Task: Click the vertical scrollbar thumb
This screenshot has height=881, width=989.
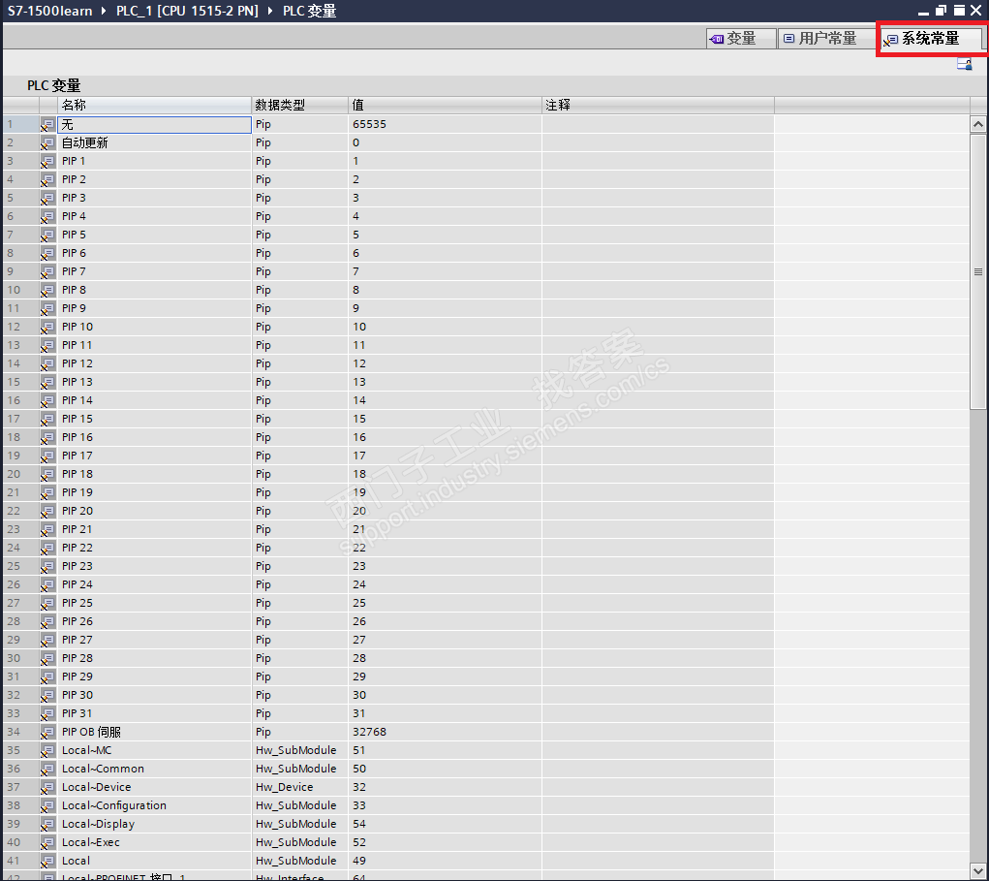Action: click(x=977, y=272)
